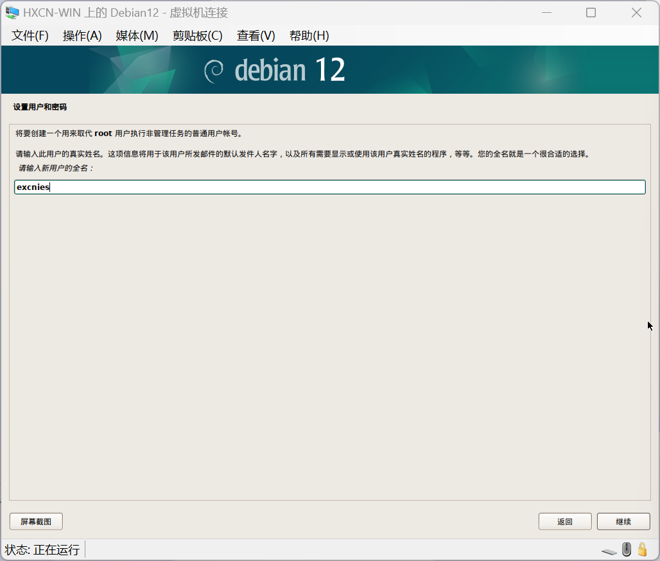The height and width of the screenshot is (561, 660).
Task: Click the 状态: 正在运行 status text
Action: click(42, 549)
